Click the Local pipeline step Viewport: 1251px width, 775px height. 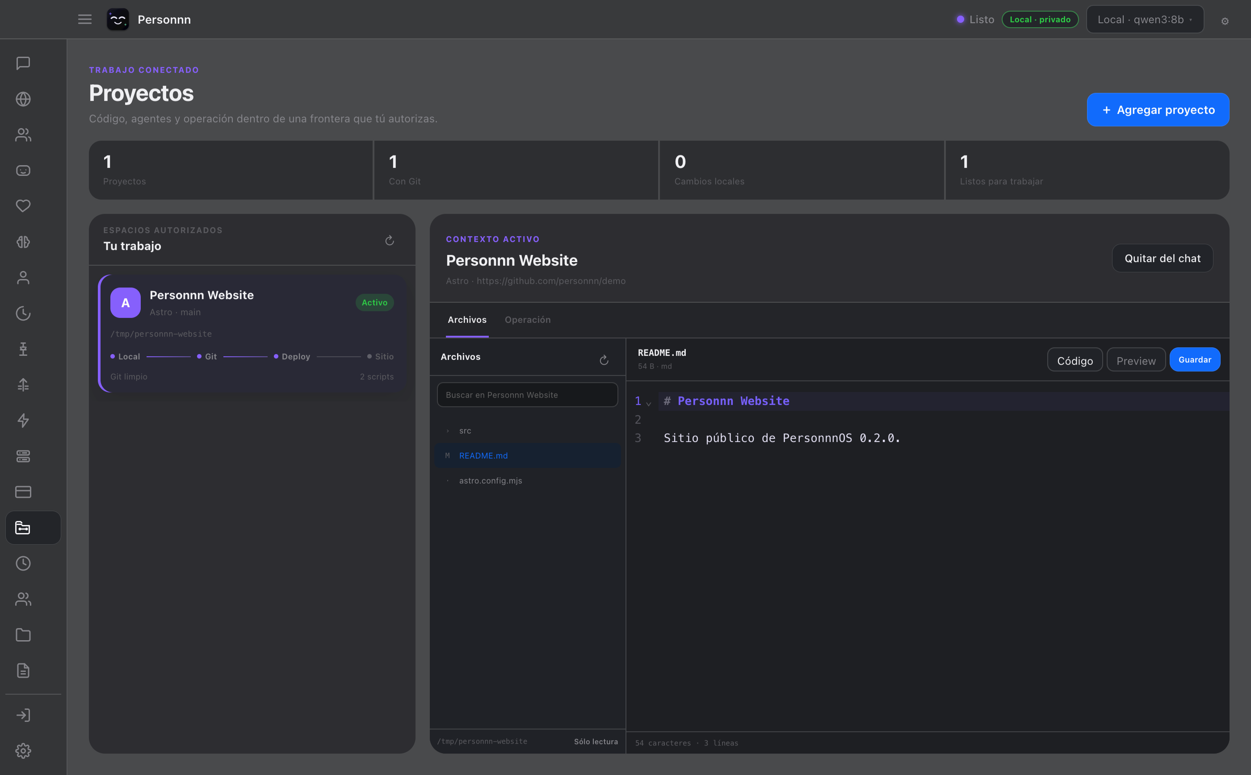click(x=125, y=357)
